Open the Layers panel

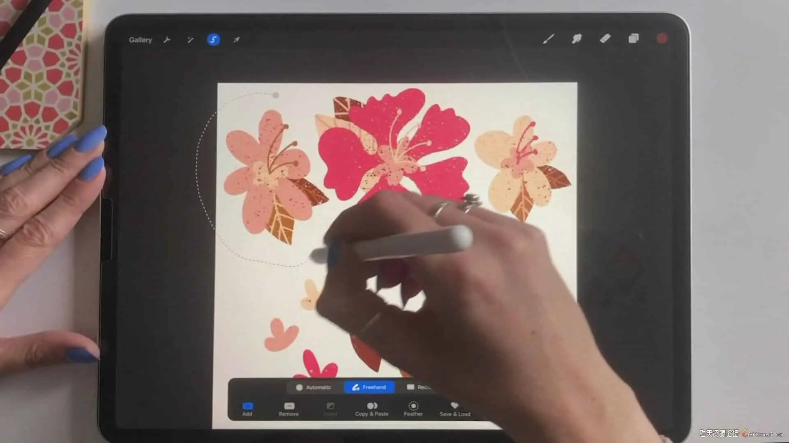[x=633, y=39]
